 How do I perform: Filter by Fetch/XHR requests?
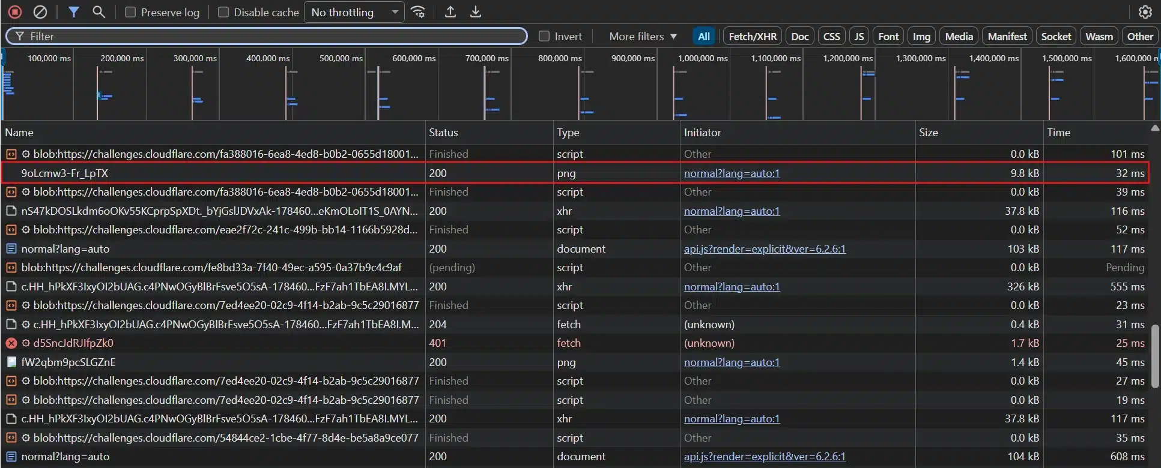[753, 37]
